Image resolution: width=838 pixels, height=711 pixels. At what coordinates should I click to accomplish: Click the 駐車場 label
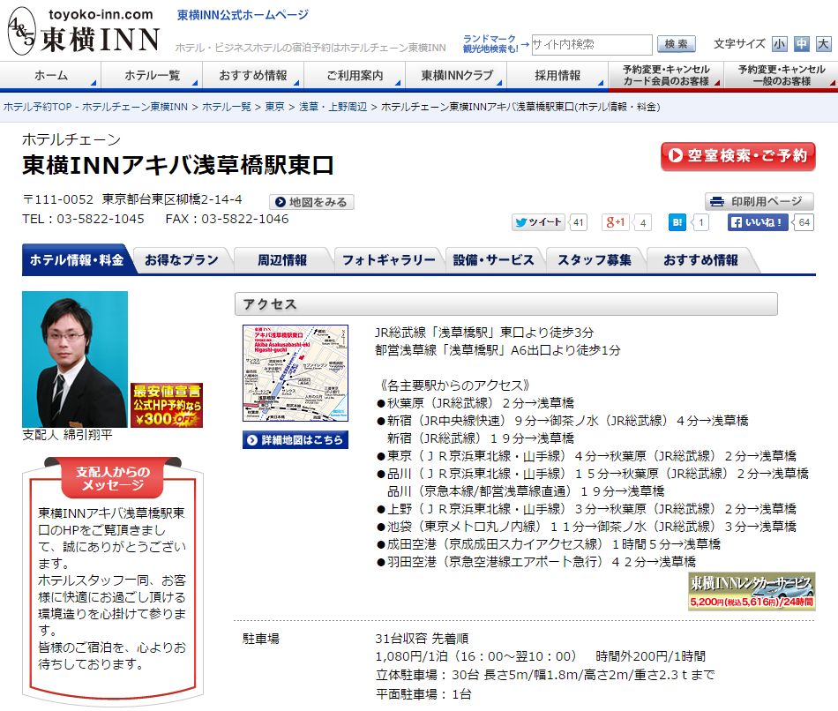[x=261, y=639]
